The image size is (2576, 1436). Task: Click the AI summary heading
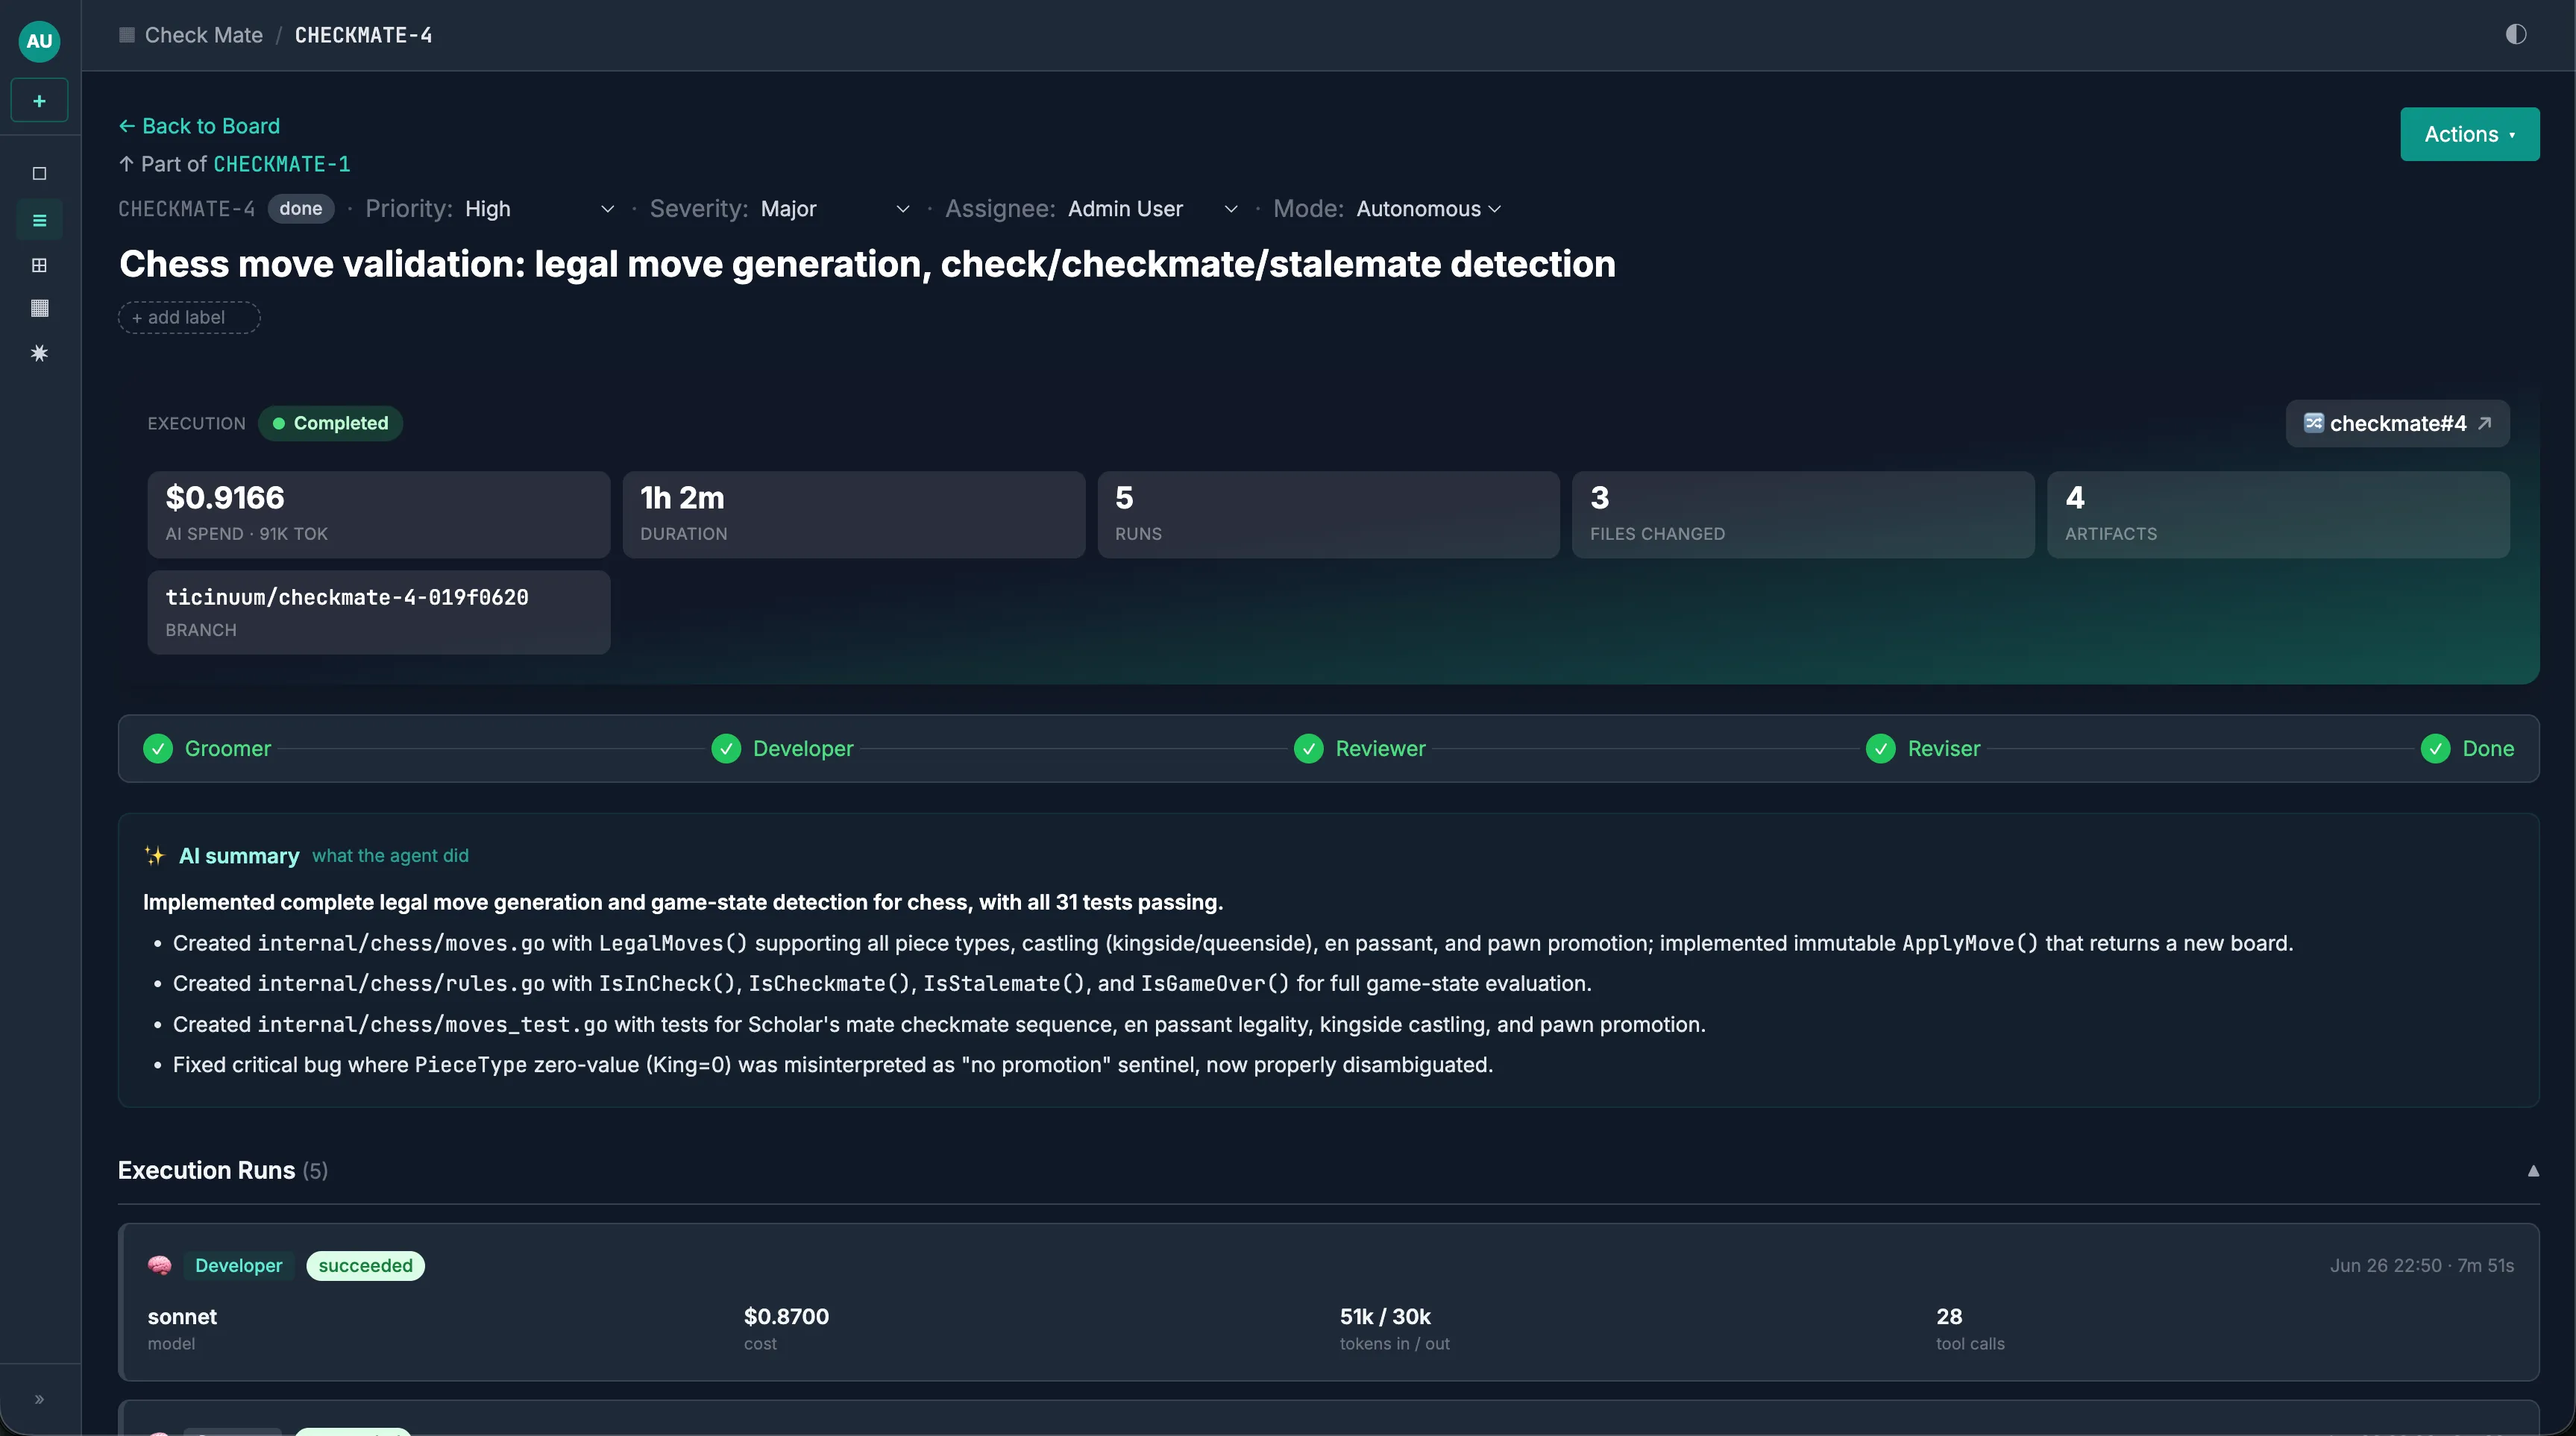238,856
